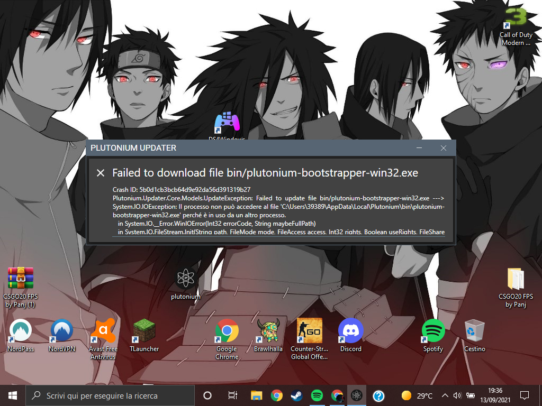The image size is (542, 406).
Task: Switch to Plutonium taskbar button
Action: point(357,395)
